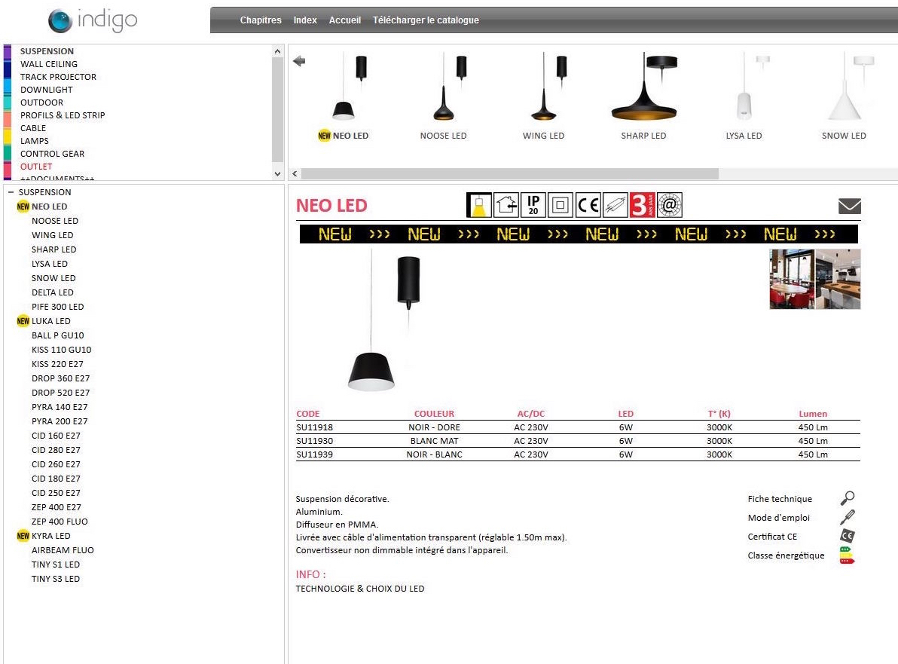
Task: Click Télécharger le catalogue
Action: point(426,20)
